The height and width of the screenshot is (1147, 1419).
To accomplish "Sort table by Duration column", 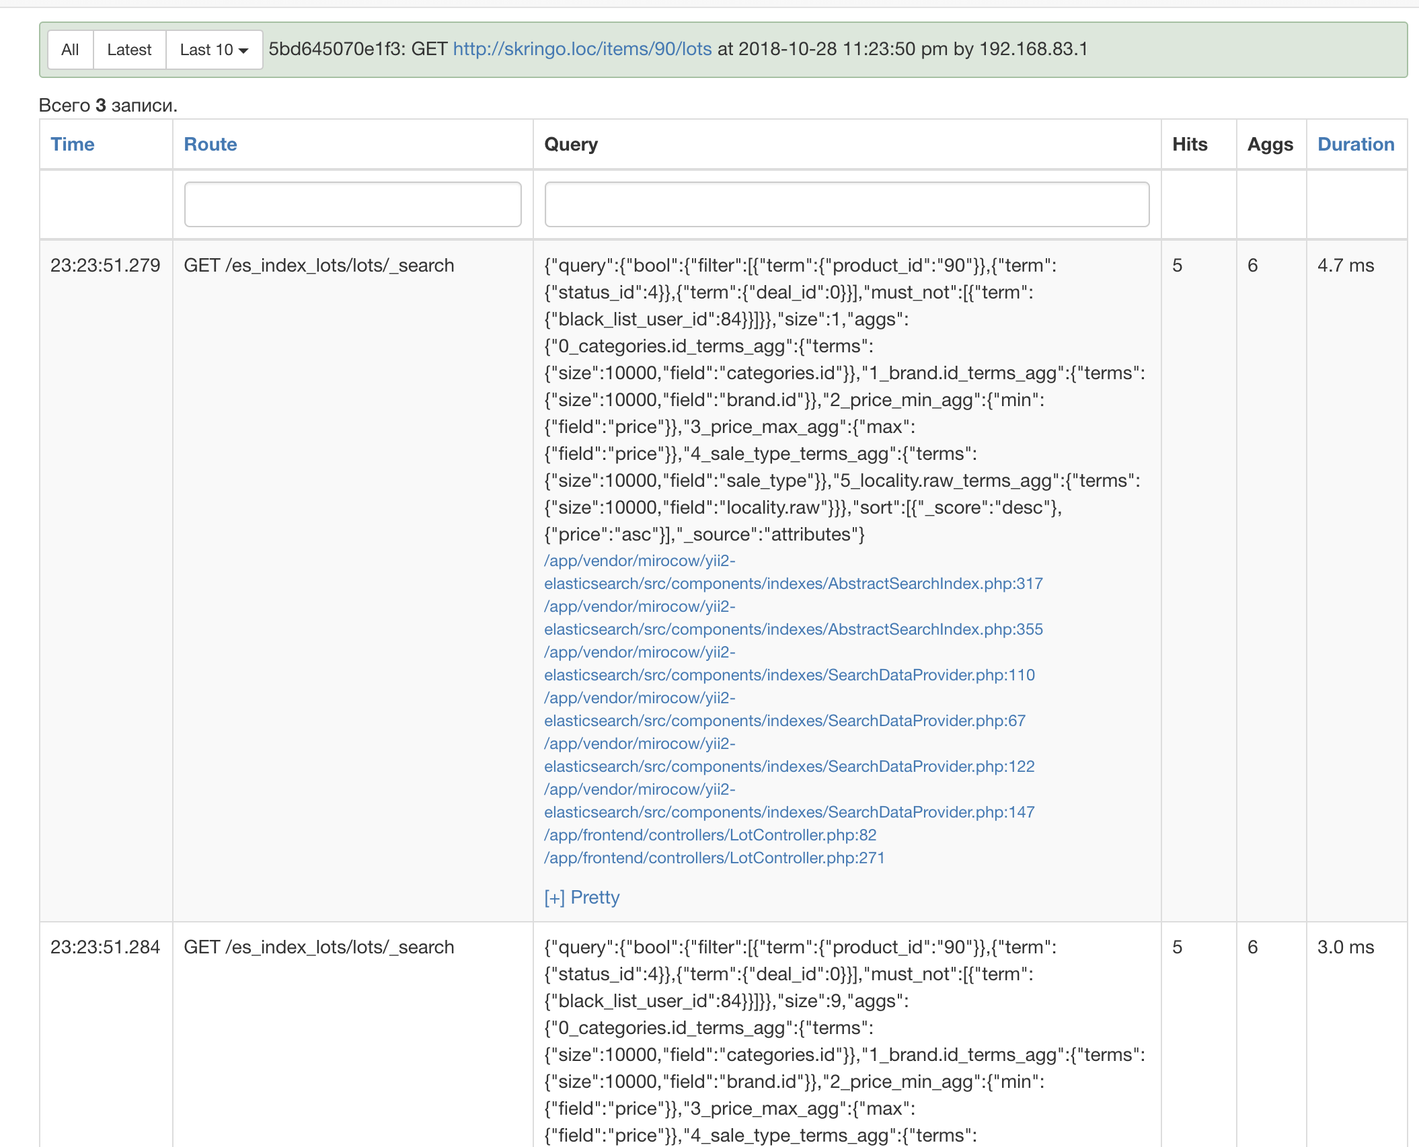I will tap(1355, 145).
